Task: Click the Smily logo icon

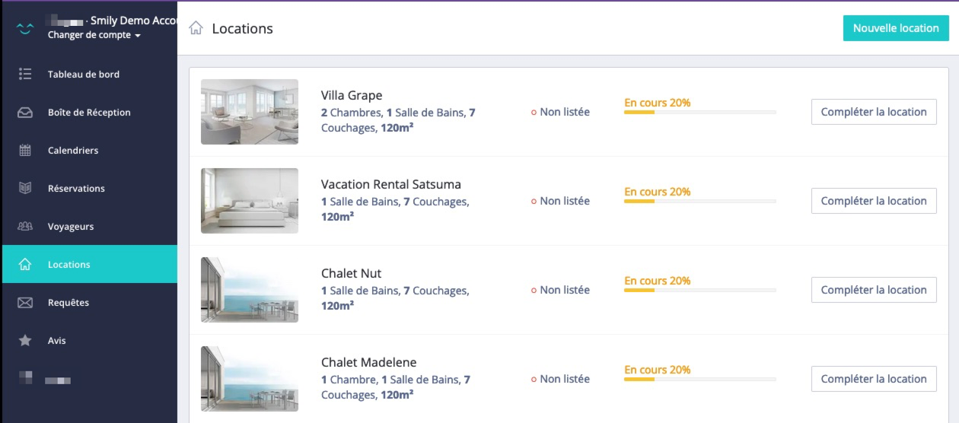Action: (25, 28)
